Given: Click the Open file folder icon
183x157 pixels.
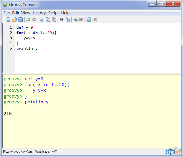Looking at the screenshot, I should [x=15, y=19].
